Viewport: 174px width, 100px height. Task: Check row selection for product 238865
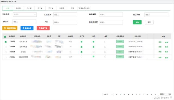click(6, 57)
